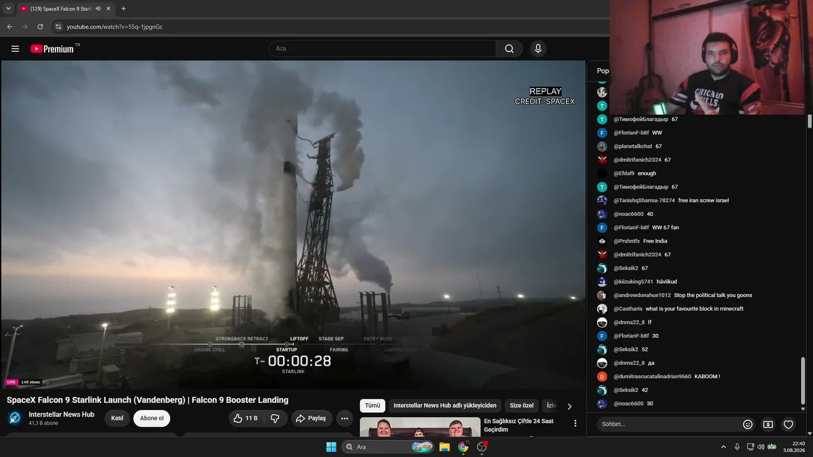813x457 pixels.
Task: Start voice search with the microphone
Action: pyautogui.click(x=538, y=49)
